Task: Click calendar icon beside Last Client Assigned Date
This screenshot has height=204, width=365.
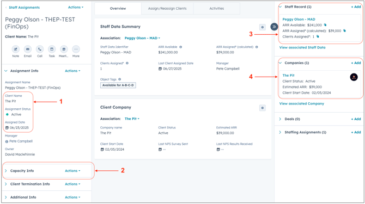Action: [160, 69]
